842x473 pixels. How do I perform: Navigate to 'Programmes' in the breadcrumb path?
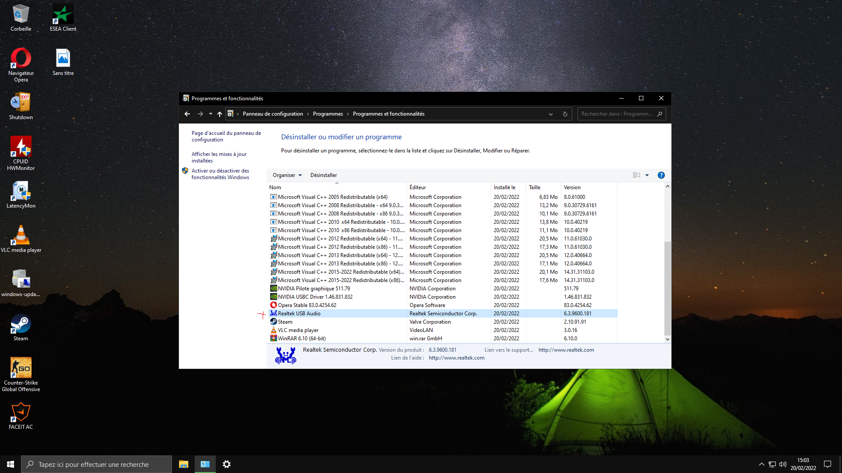point(328,113)
